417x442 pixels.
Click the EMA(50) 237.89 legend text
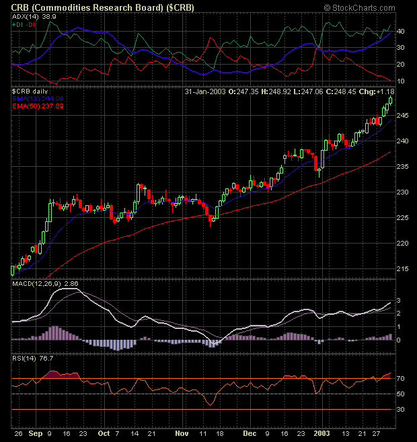point(38,106)
